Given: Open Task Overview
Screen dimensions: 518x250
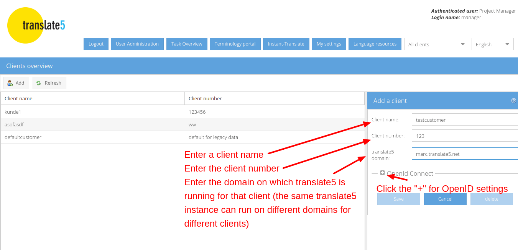Looking at the screenshot, I should (x=187, y=44).
